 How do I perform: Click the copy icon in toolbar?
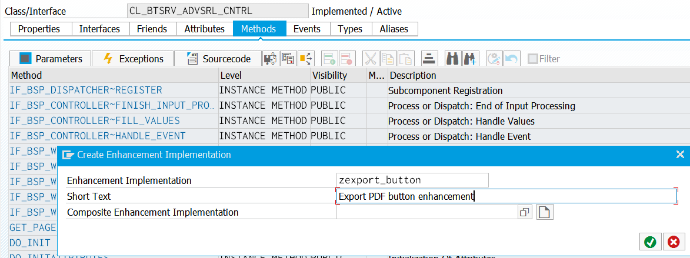[389, 58]
